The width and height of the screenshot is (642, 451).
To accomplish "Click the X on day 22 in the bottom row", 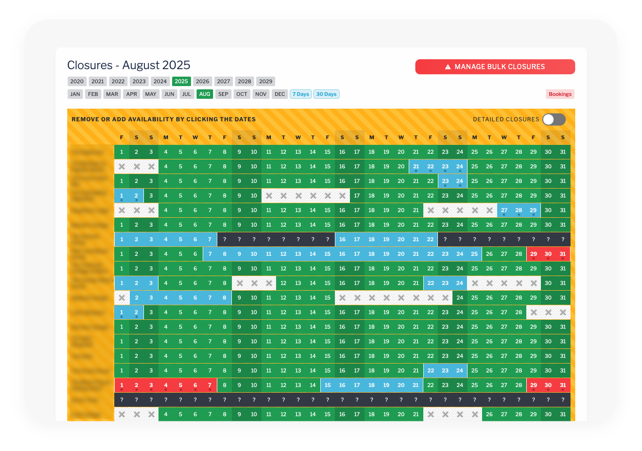I will tap(431, 414).
